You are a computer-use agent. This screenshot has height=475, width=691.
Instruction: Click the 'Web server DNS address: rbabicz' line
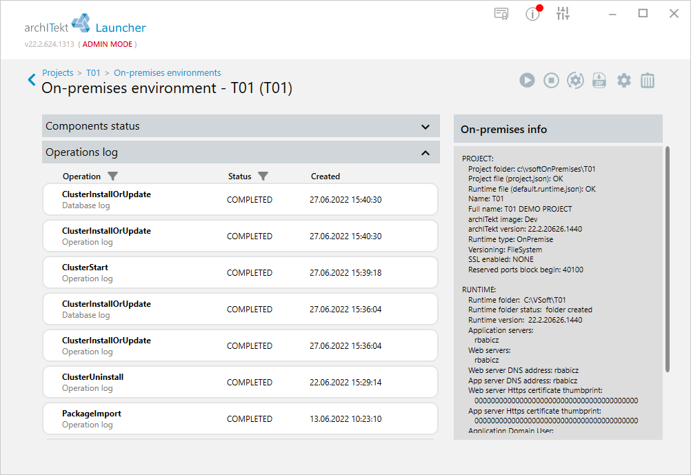[523, 371]
